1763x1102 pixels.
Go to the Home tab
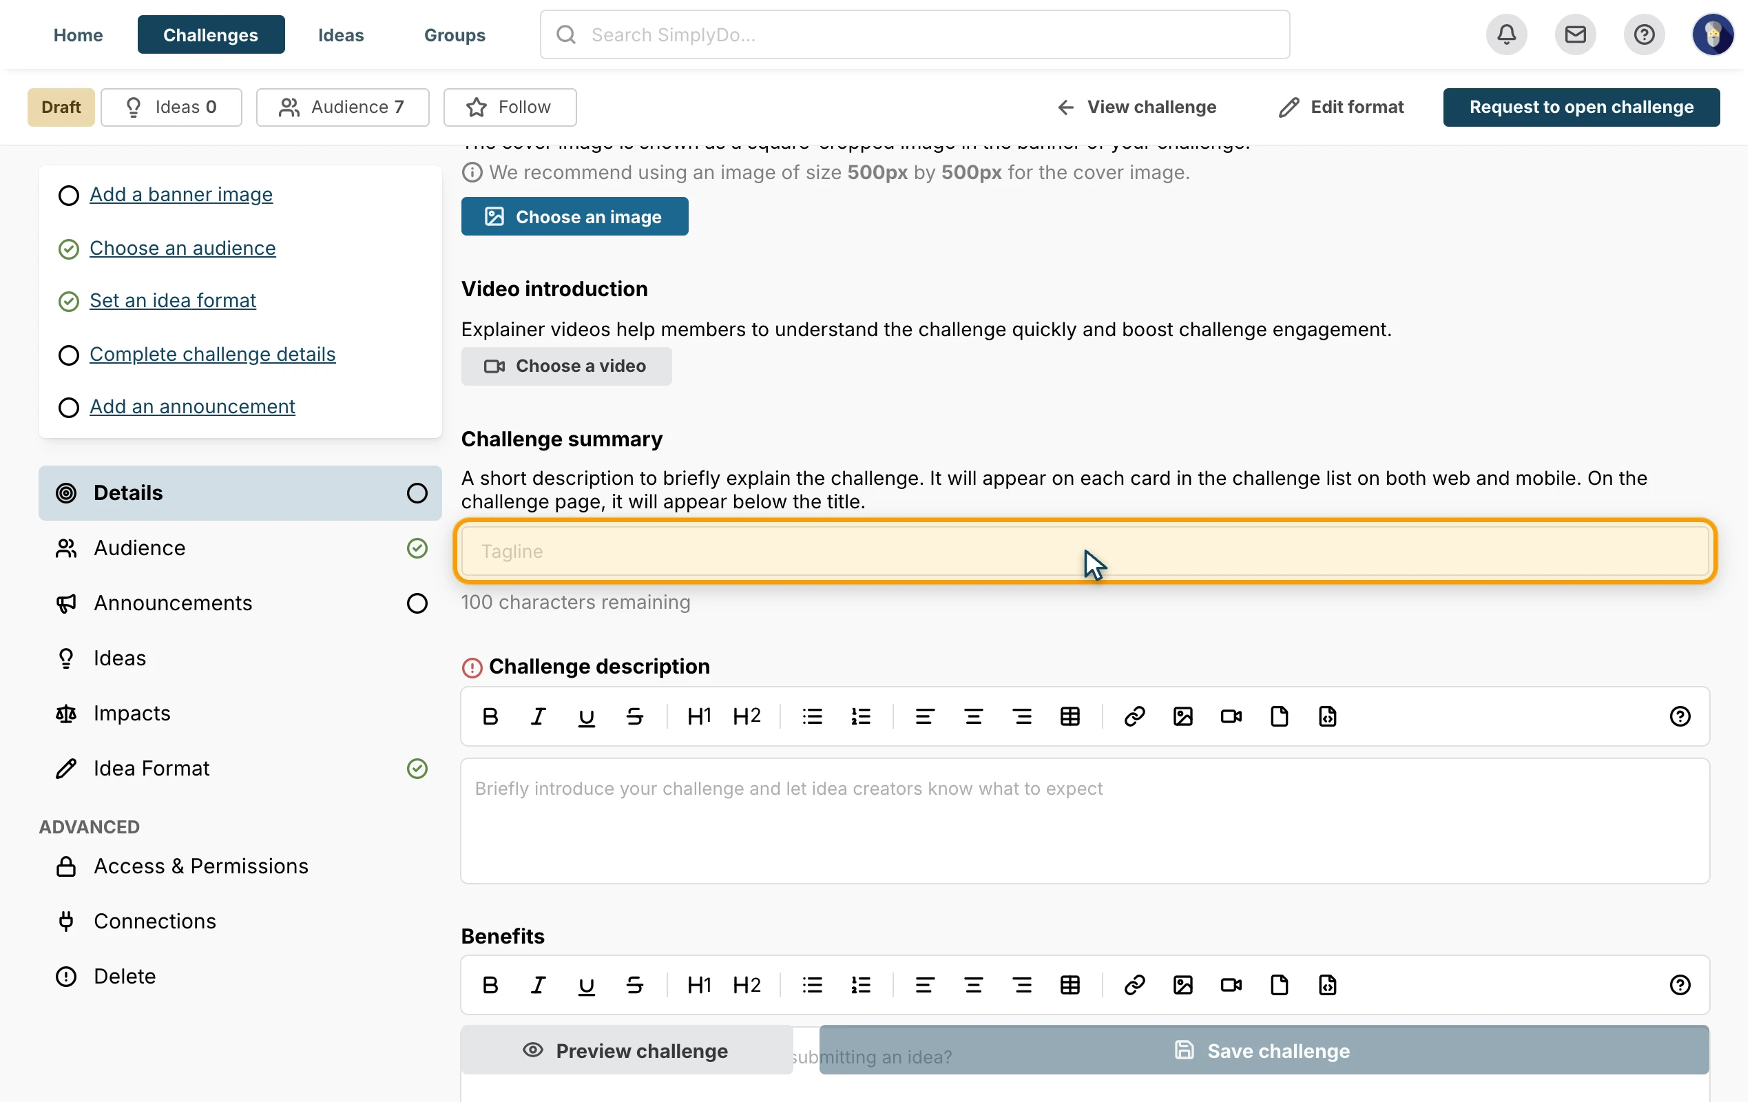(x=78, y=34)
